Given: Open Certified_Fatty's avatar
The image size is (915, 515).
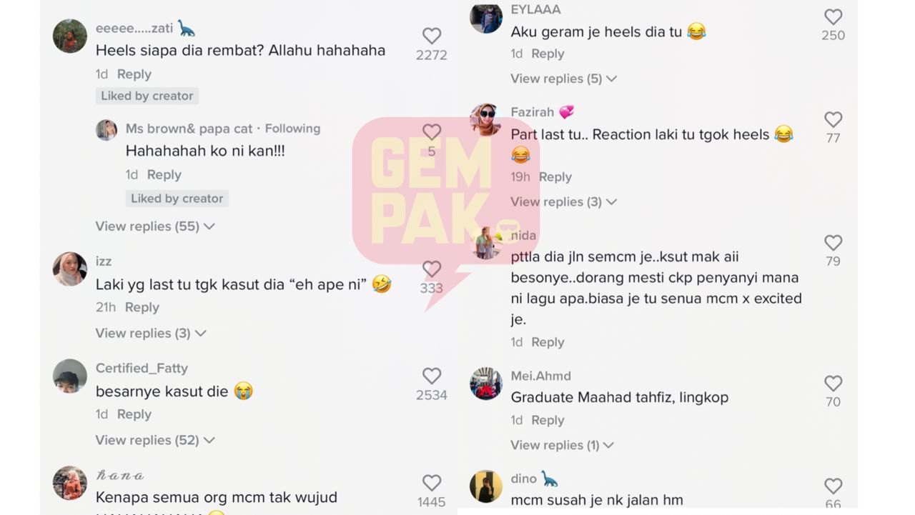Looking at the screenshot, I should pyautogui.click(x=70, y=376).
